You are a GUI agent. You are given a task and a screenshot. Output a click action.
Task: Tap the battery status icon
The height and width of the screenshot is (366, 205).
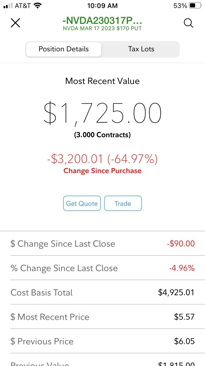(x=195, y=5)
